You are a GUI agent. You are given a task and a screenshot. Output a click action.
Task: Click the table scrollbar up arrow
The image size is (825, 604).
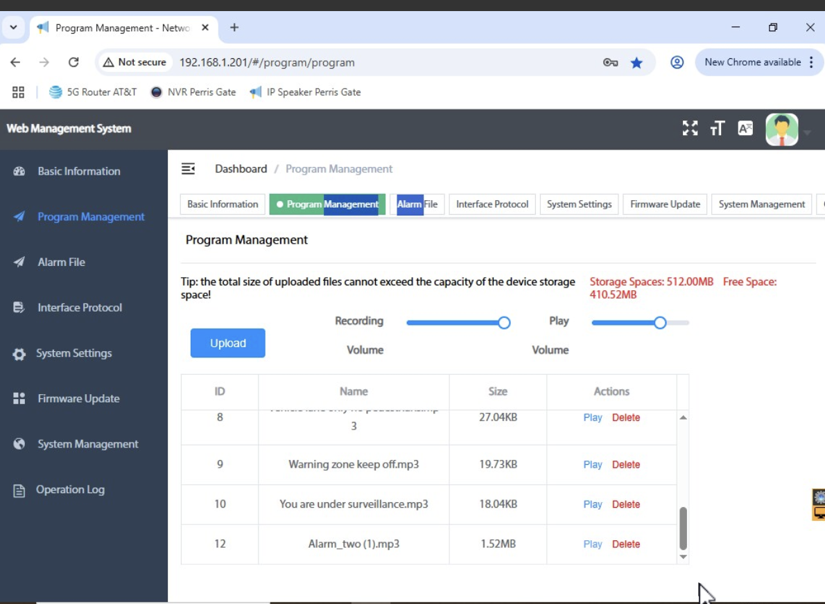coord(683,418)
